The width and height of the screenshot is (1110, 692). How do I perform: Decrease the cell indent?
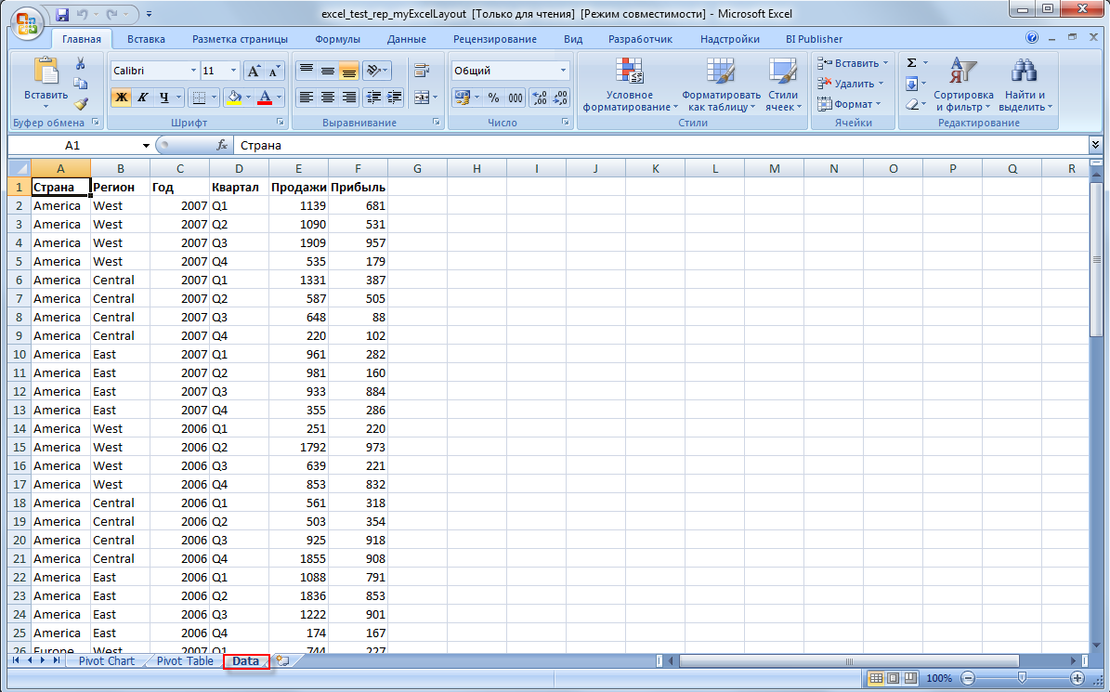tap(373, 97)
